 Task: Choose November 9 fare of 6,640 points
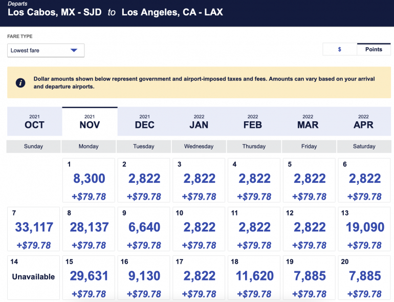click(x=144, y=229)
